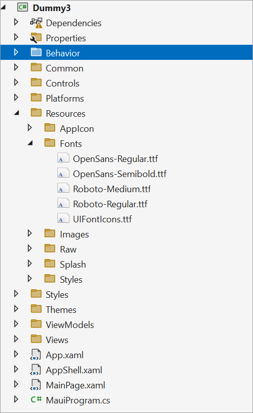Click the Splash folder icon
This screenshot has height=413, width=253.
pos(50,264)
